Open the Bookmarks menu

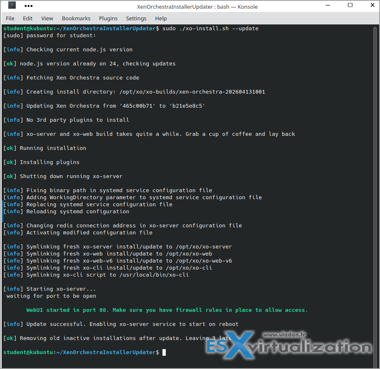(x=76, y=18)
